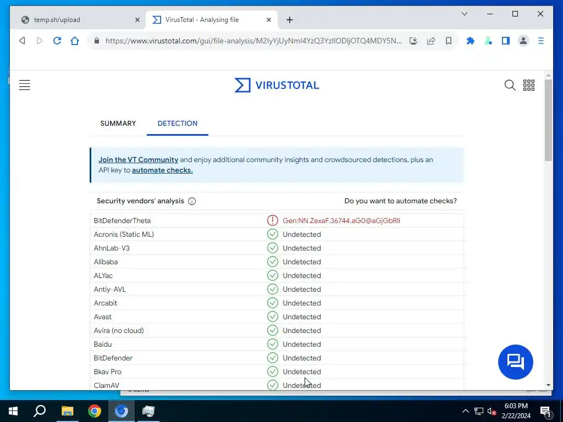This screenshot has width=563, height=422.
Task: Show hidden system tray icons
Action: pyautogui.click(x=465, y=411)
